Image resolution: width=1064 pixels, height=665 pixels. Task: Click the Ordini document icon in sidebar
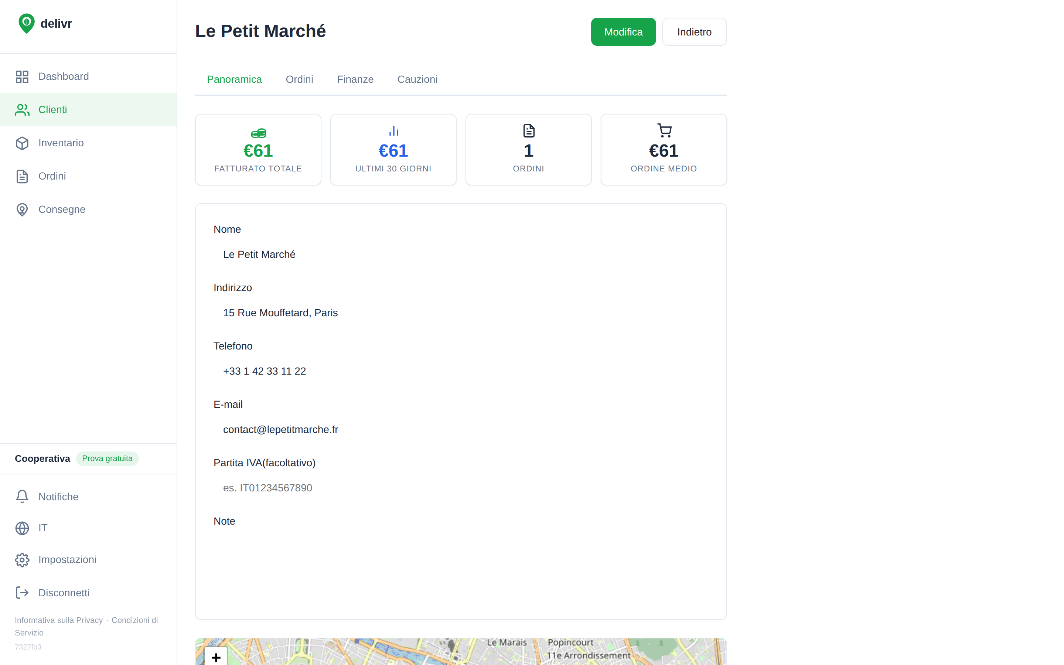tap(22, 176)
